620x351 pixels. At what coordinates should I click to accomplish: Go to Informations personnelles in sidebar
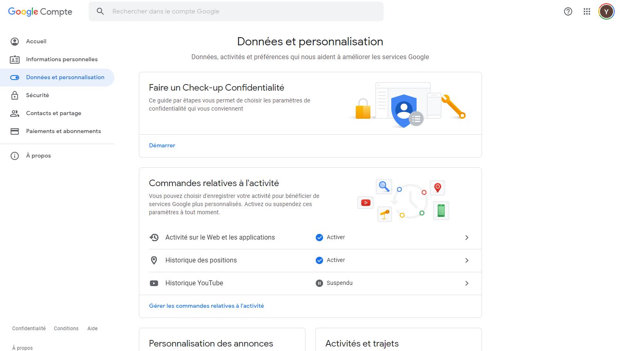(62, 59)
